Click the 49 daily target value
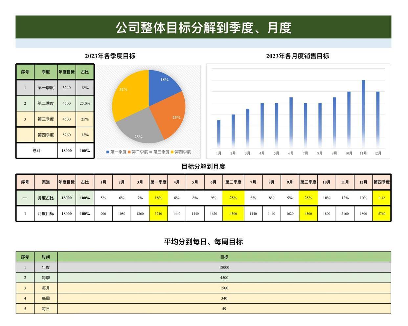 point(224,309)
